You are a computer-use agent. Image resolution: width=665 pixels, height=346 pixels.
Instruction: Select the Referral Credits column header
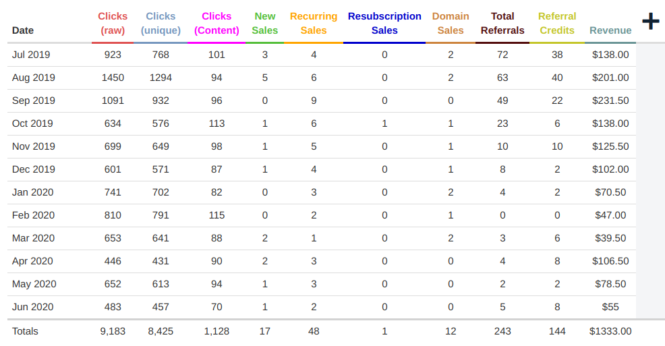[557, 24]
